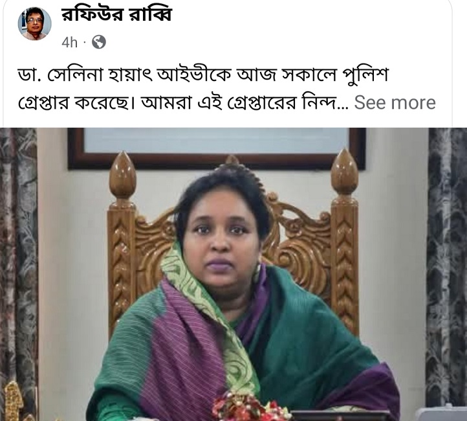Click the post line starting ডা. সেলিনা হায়াৎ
The height and width of the screenshot is (421, 467).
[x=203, y=75]
